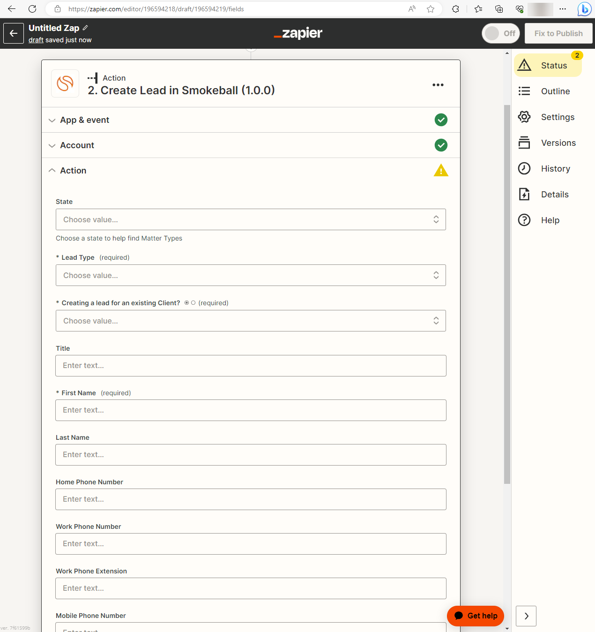Click the browser profile avatar
Viewport: 595px width, 632px height.
[x=540, y=9]
